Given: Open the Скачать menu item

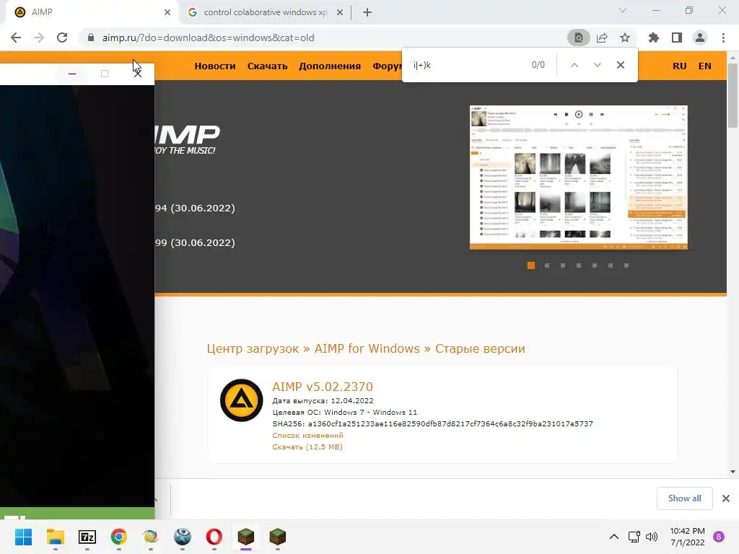Looking at the screenshot, I should (267, 66).
